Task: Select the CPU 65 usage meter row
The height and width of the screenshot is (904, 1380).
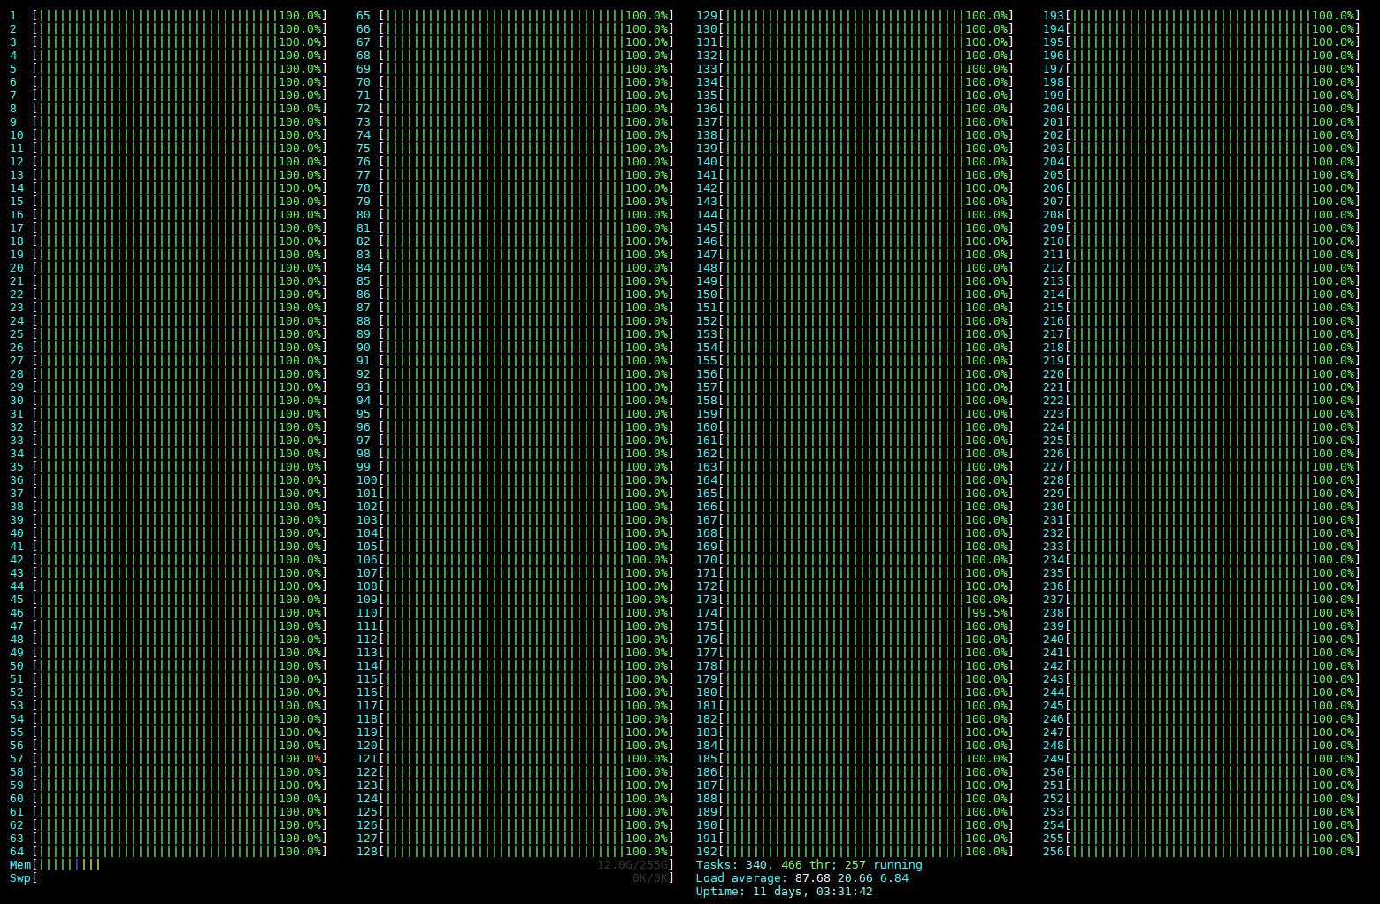Action: tap(515, 16)
